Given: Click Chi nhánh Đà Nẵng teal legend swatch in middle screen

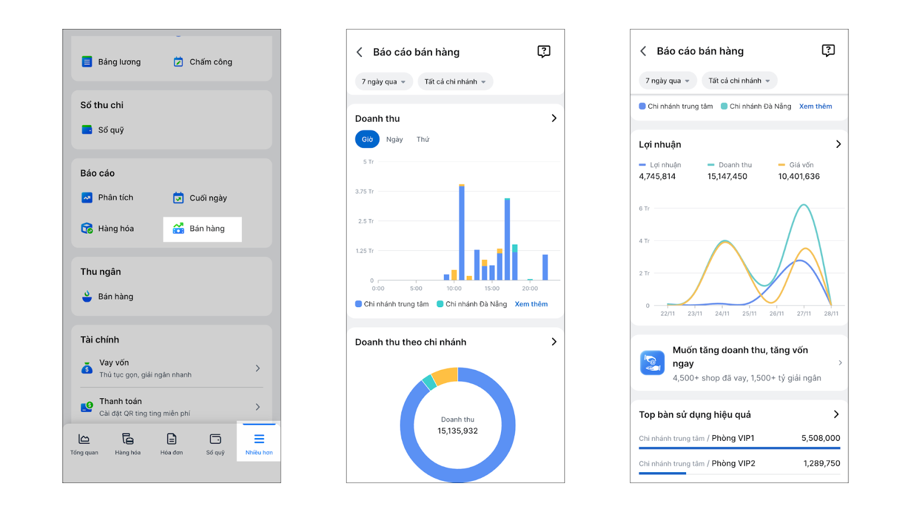Looking at the screenshot, I should [x=440, y=304].
